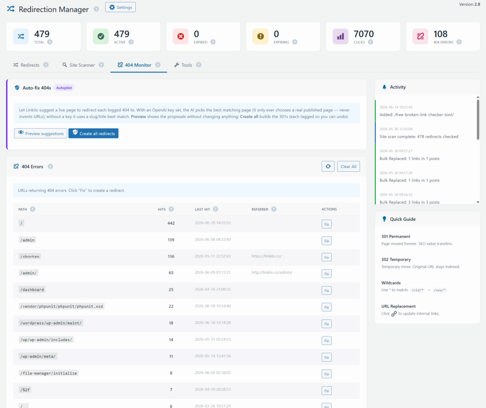
Task: Fix the /shorten path row
Action: tap(327, 258)
